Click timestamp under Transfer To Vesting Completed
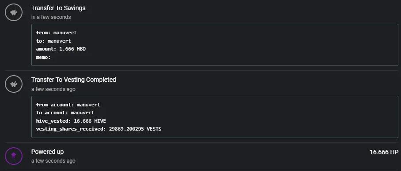Image resolution: width=401 pixels, height=171 pixels. pyautogui.click(x=53, y=89)
